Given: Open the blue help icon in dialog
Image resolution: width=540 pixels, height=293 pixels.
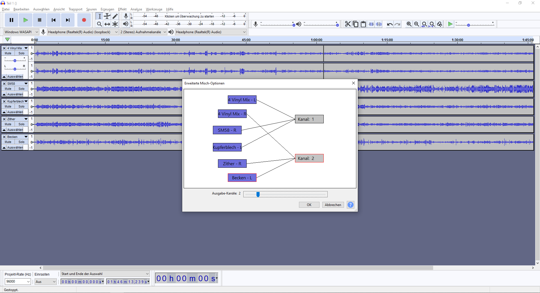Looking at the screenshot, I should [x=350, y=205].
